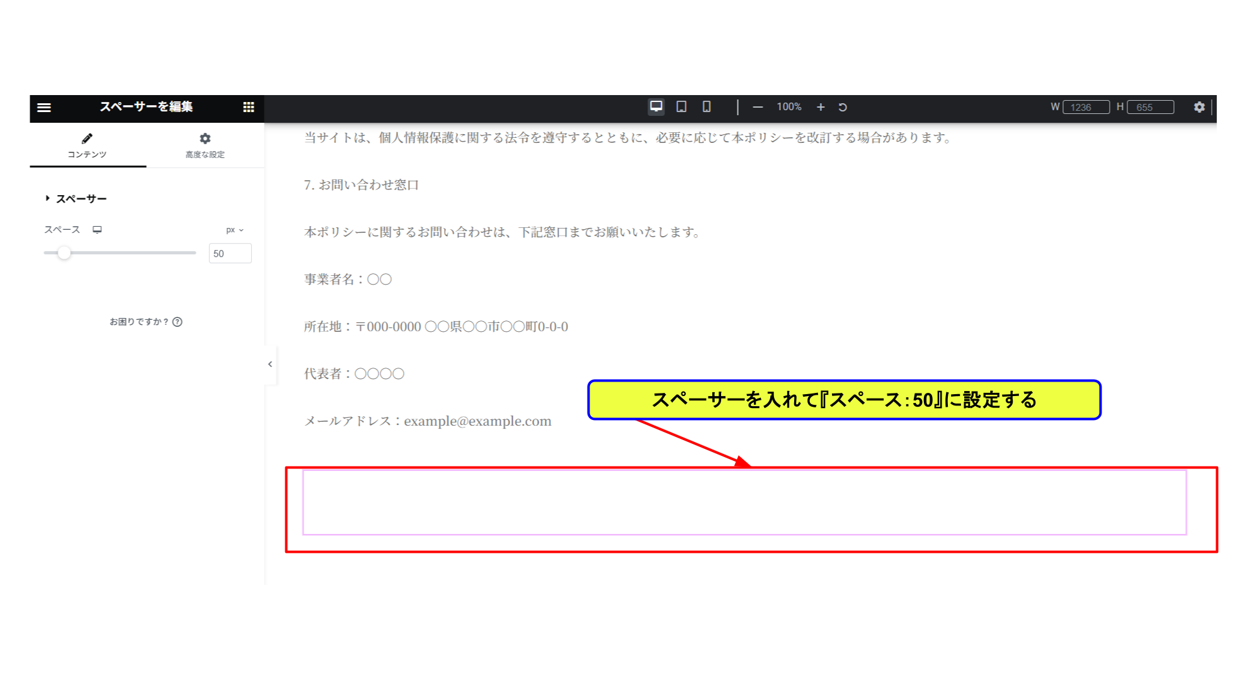This screenshot has height=680, width=1247.
Task: Open the hamburger menu in Elementor panel
Action: [44, 108]
